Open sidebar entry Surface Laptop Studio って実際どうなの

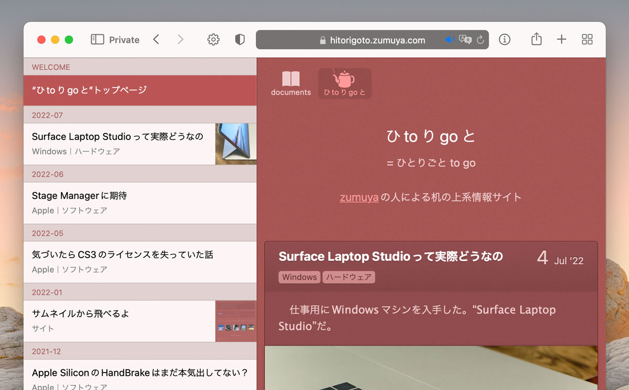coord(140,144)
